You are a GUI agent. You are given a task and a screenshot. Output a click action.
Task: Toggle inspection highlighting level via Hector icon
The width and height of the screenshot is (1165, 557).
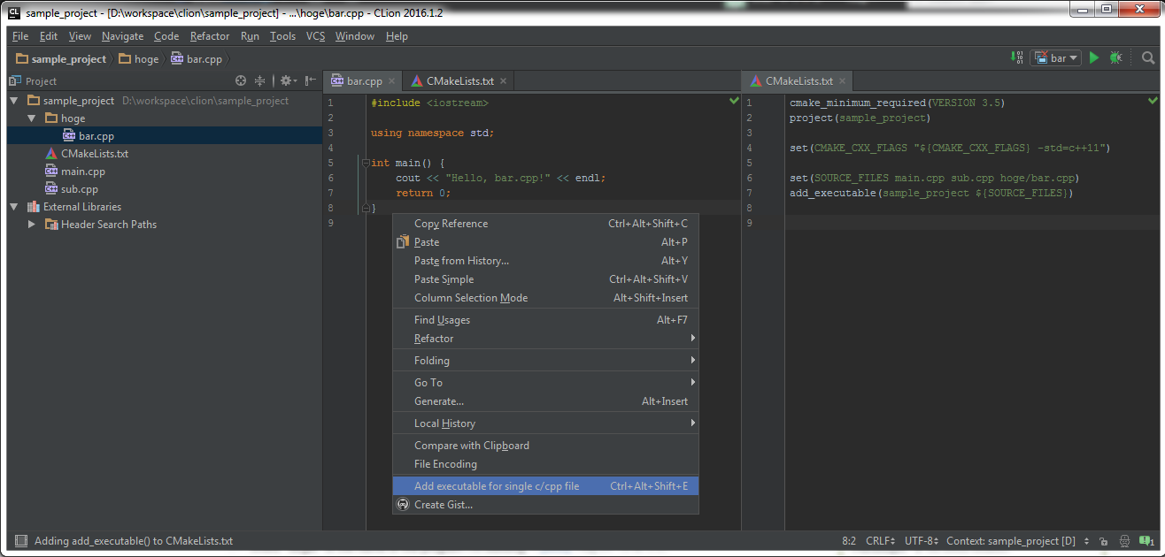point(1124,541)
